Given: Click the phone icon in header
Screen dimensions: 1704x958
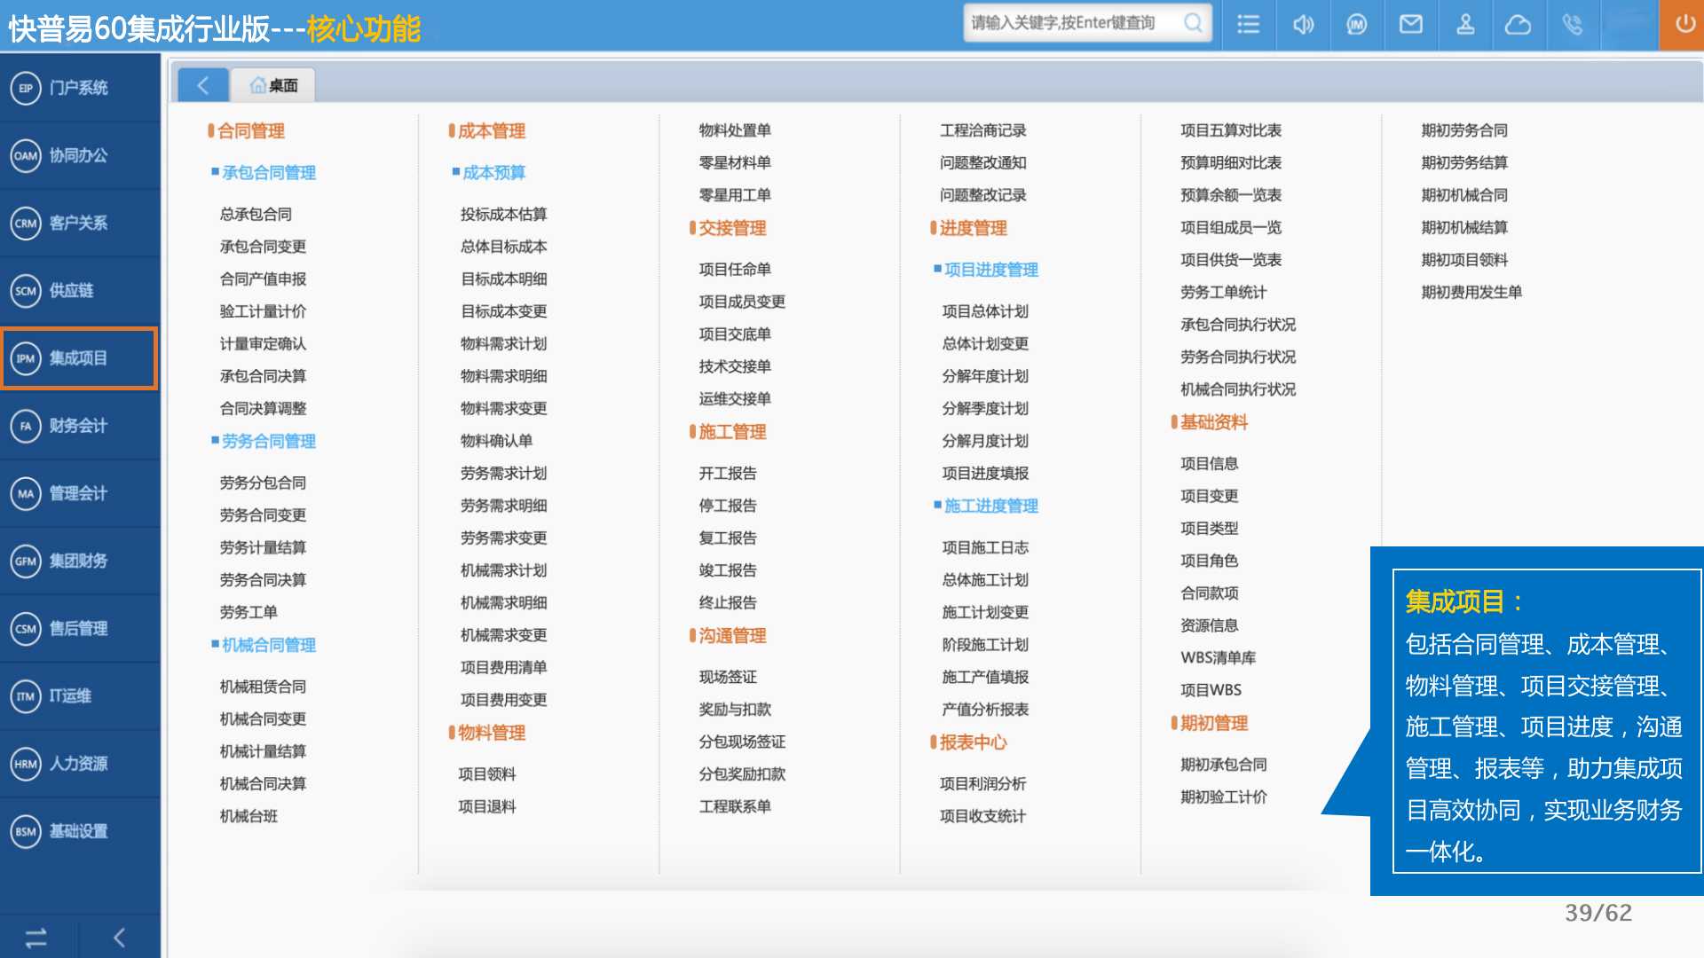Looking at the screenshot, I should point(1572,24).
